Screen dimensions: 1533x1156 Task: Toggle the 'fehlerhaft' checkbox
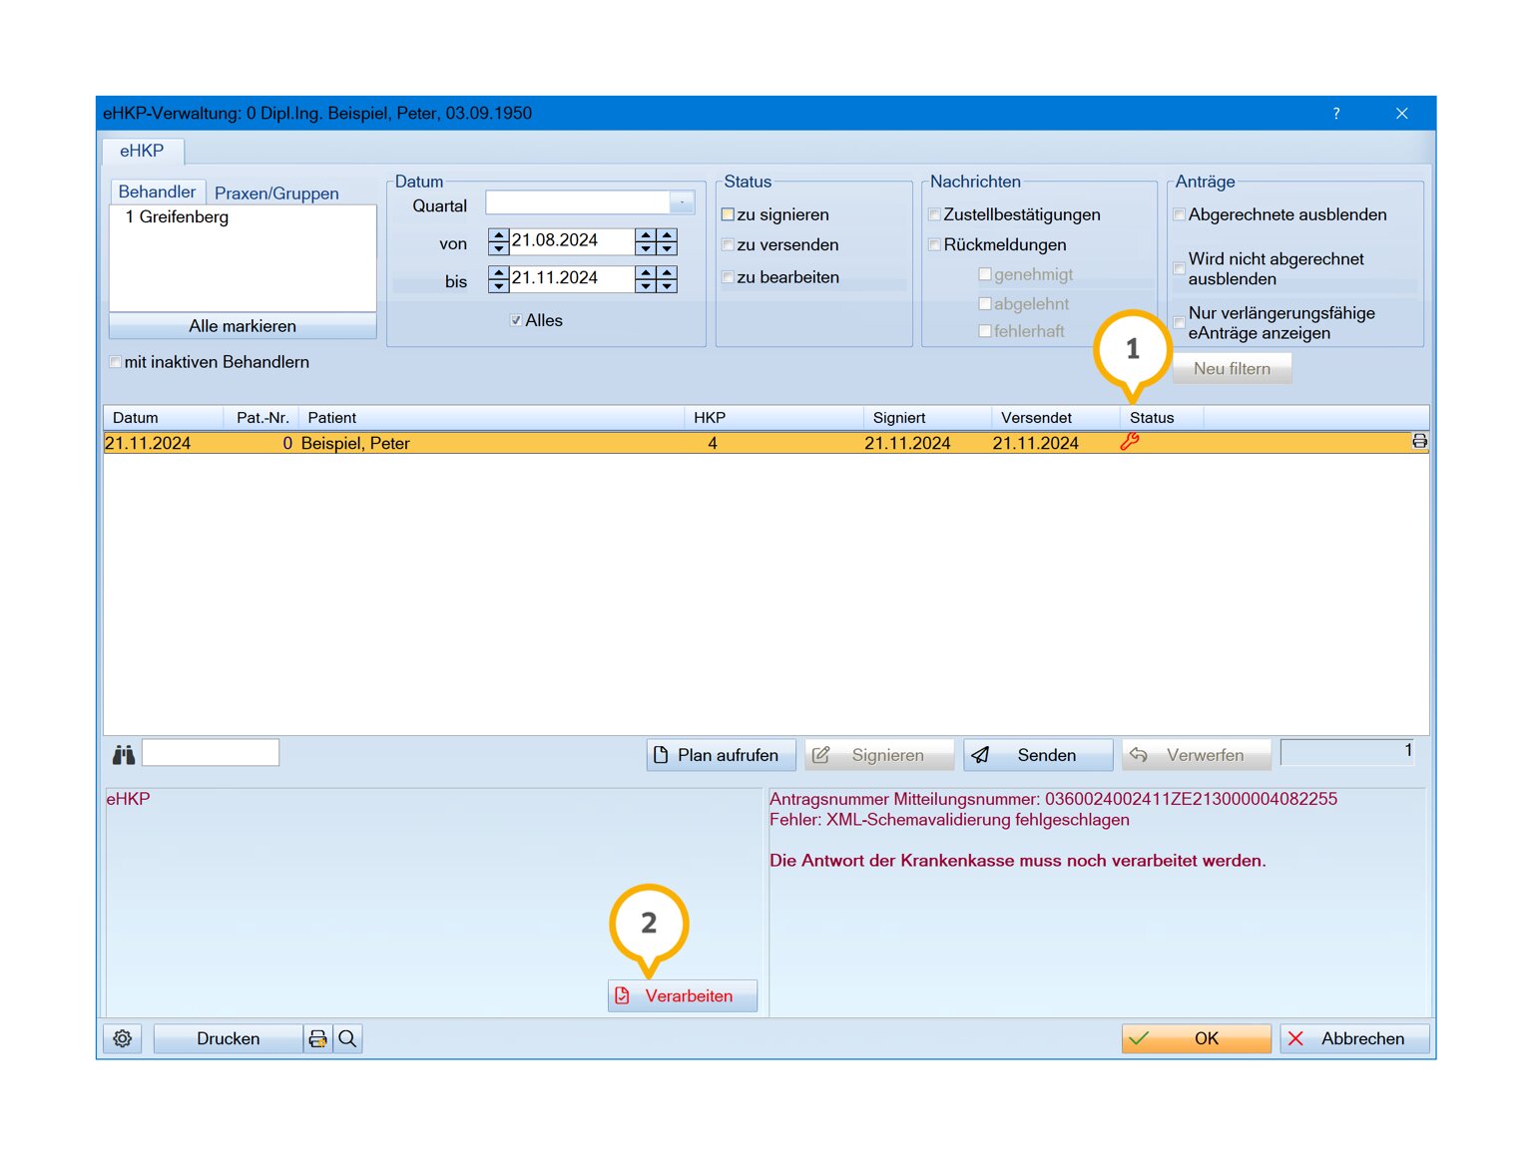pos(985,331)
